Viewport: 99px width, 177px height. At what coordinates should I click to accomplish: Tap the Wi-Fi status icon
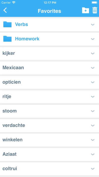coord(14,3)
